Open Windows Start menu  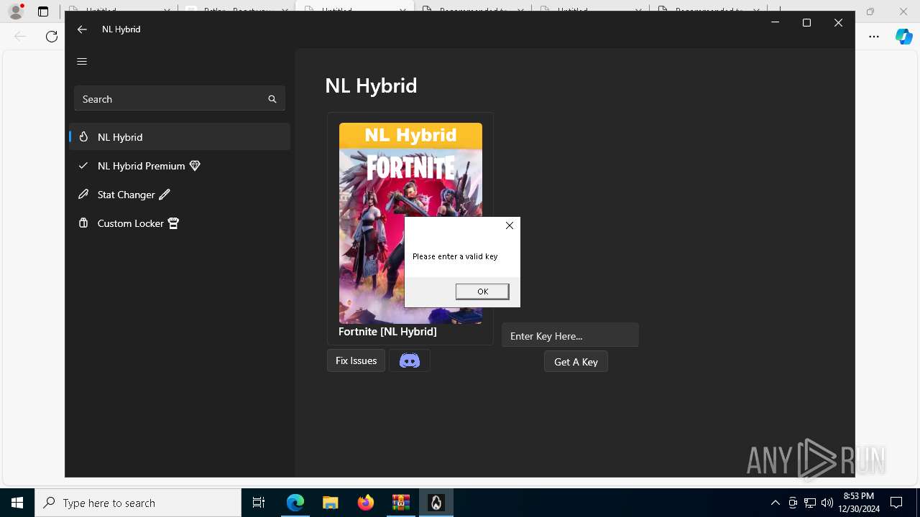click(17, 503)
